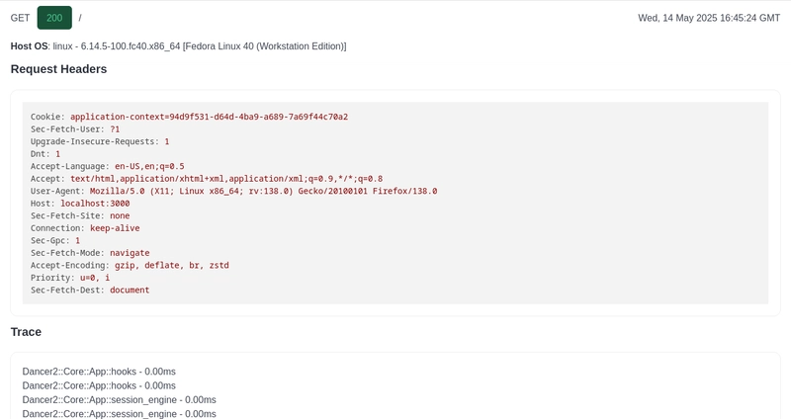Click the Host OS Fedora Linux line
Screen dimensions: 791x419
(178, 46)
